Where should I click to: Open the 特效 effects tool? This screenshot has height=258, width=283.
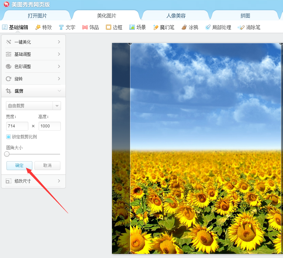(43, 27)
